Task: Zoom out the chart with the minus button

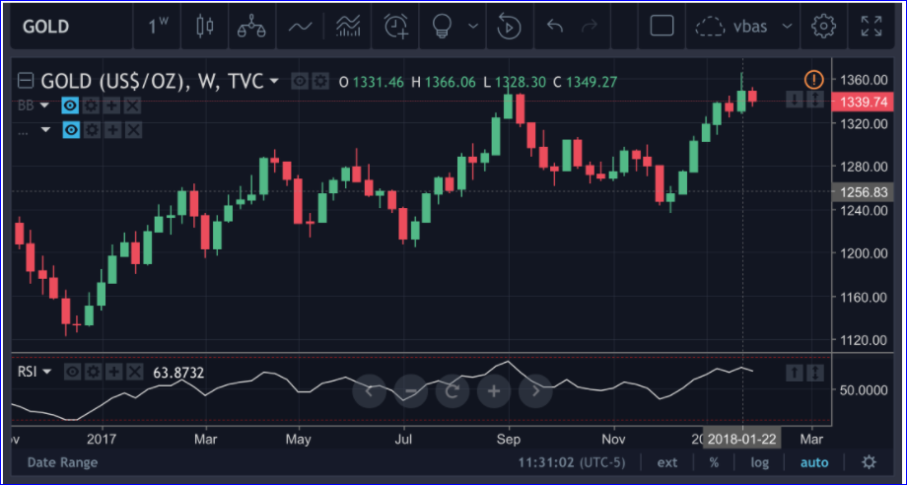Action: click(411, 391)
